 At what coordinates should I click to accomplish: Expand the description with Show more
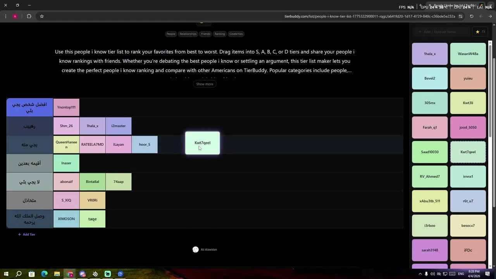(x=205, y=84)
